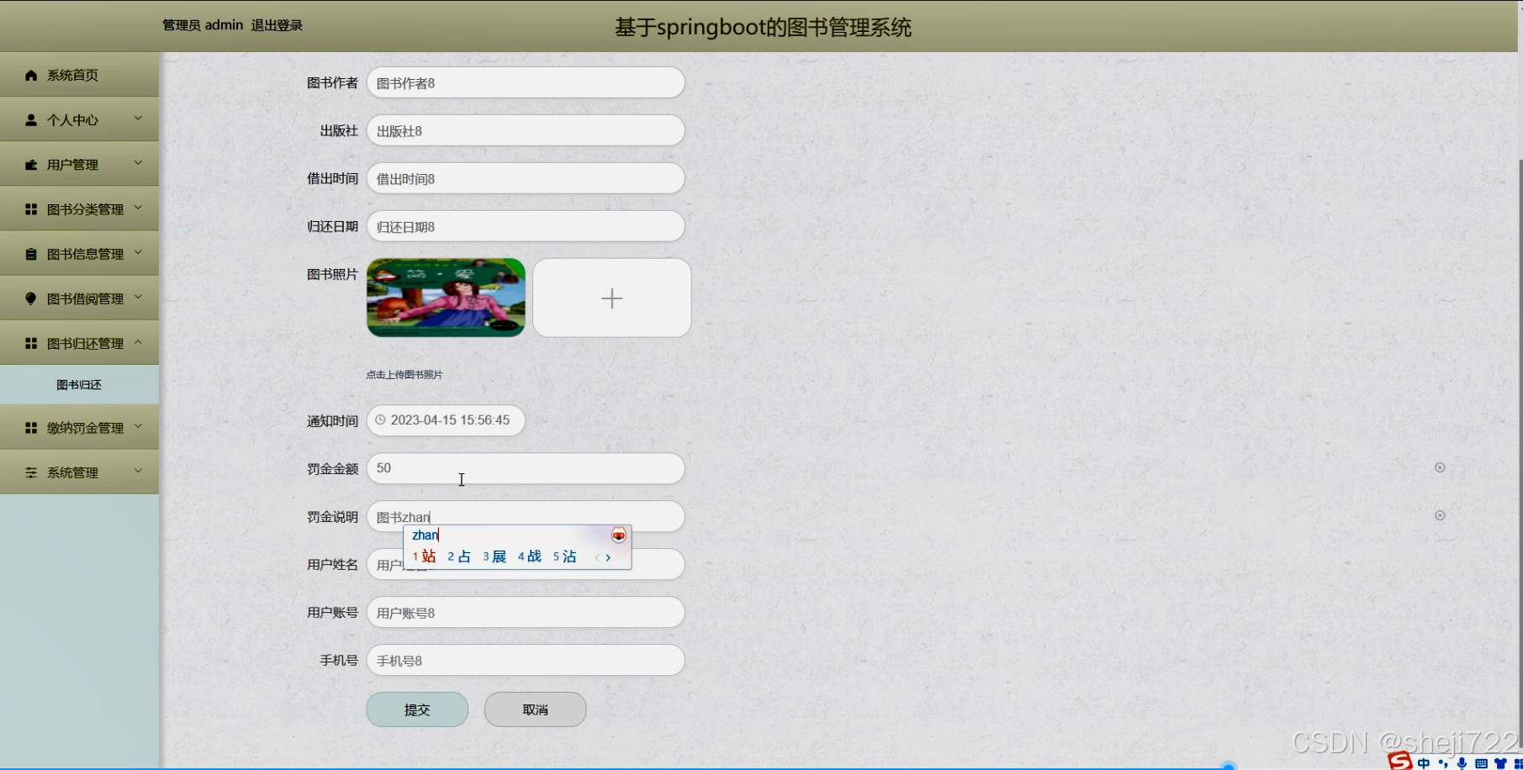
Task: Select the 图书归还 submenu item
Action: [x=77, y=384]
